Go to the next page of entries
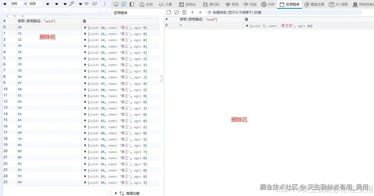The height and width of the screenshot is (196, 374). [x=200, y=12]
